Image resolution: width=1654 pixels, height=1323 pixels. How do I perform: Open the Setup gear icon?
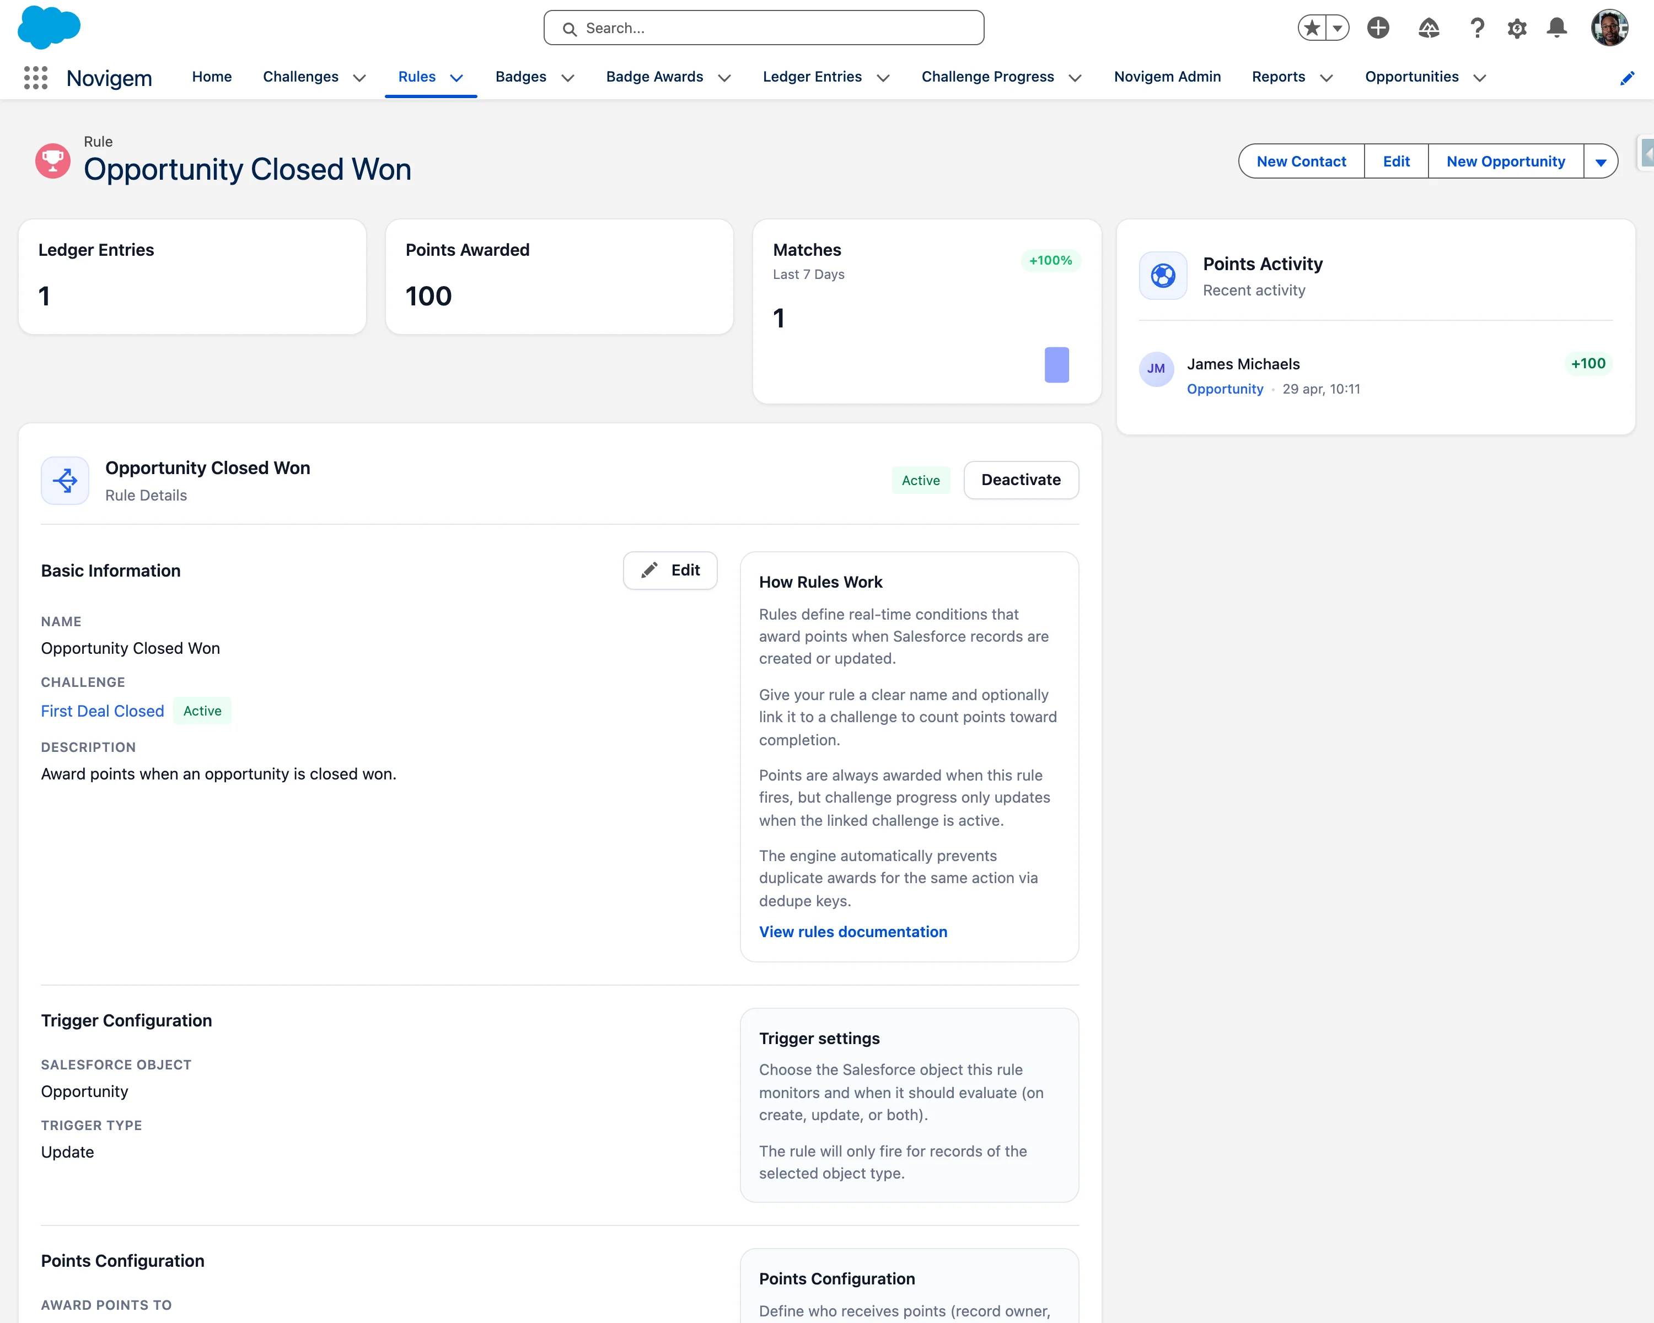(1517, 28)
